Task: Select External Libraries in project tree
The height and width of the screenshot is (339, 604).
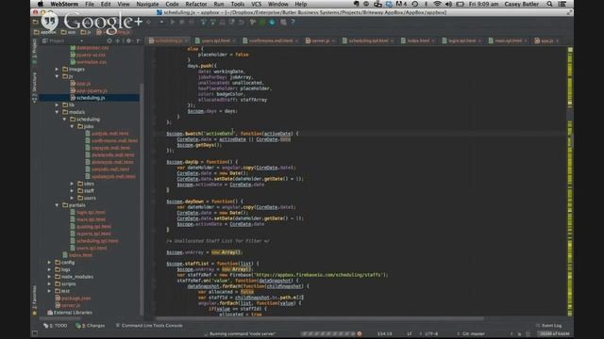Action: (x=70, y=313)
